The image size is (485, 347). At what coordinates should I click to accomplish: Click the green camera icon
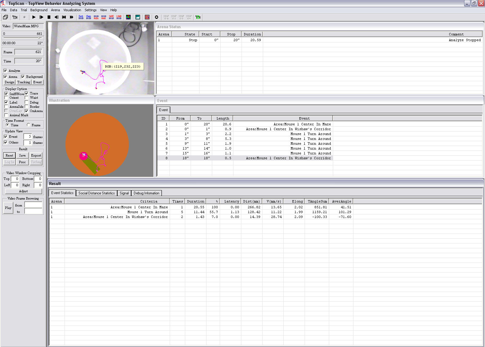tap(198, 17)
